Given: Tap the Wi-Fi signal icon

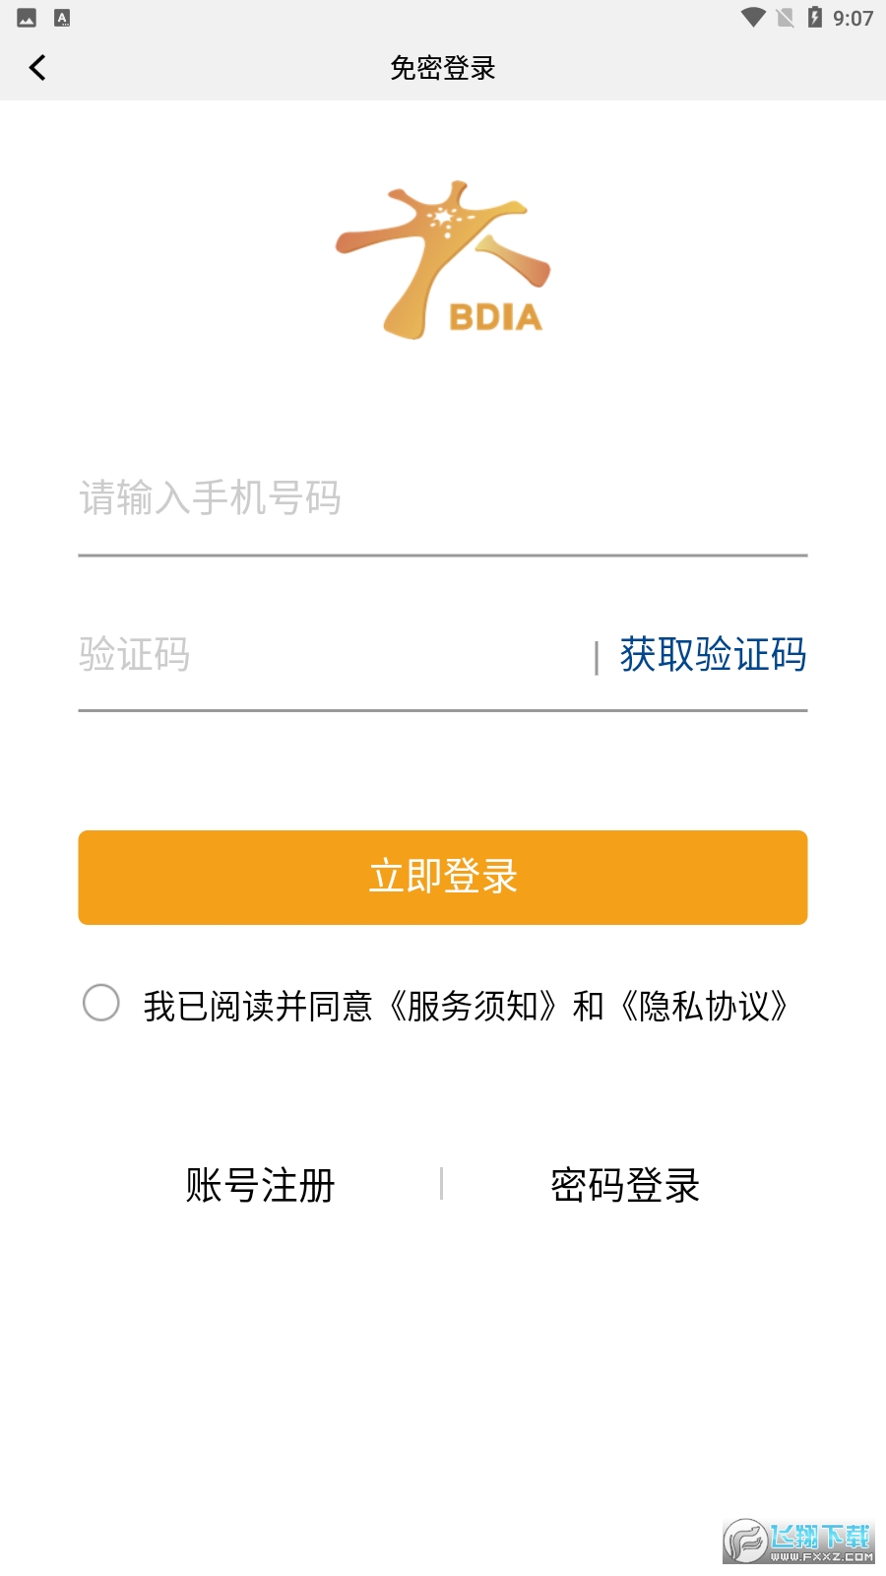Looking at the screenshot, I should pos(753,18).
